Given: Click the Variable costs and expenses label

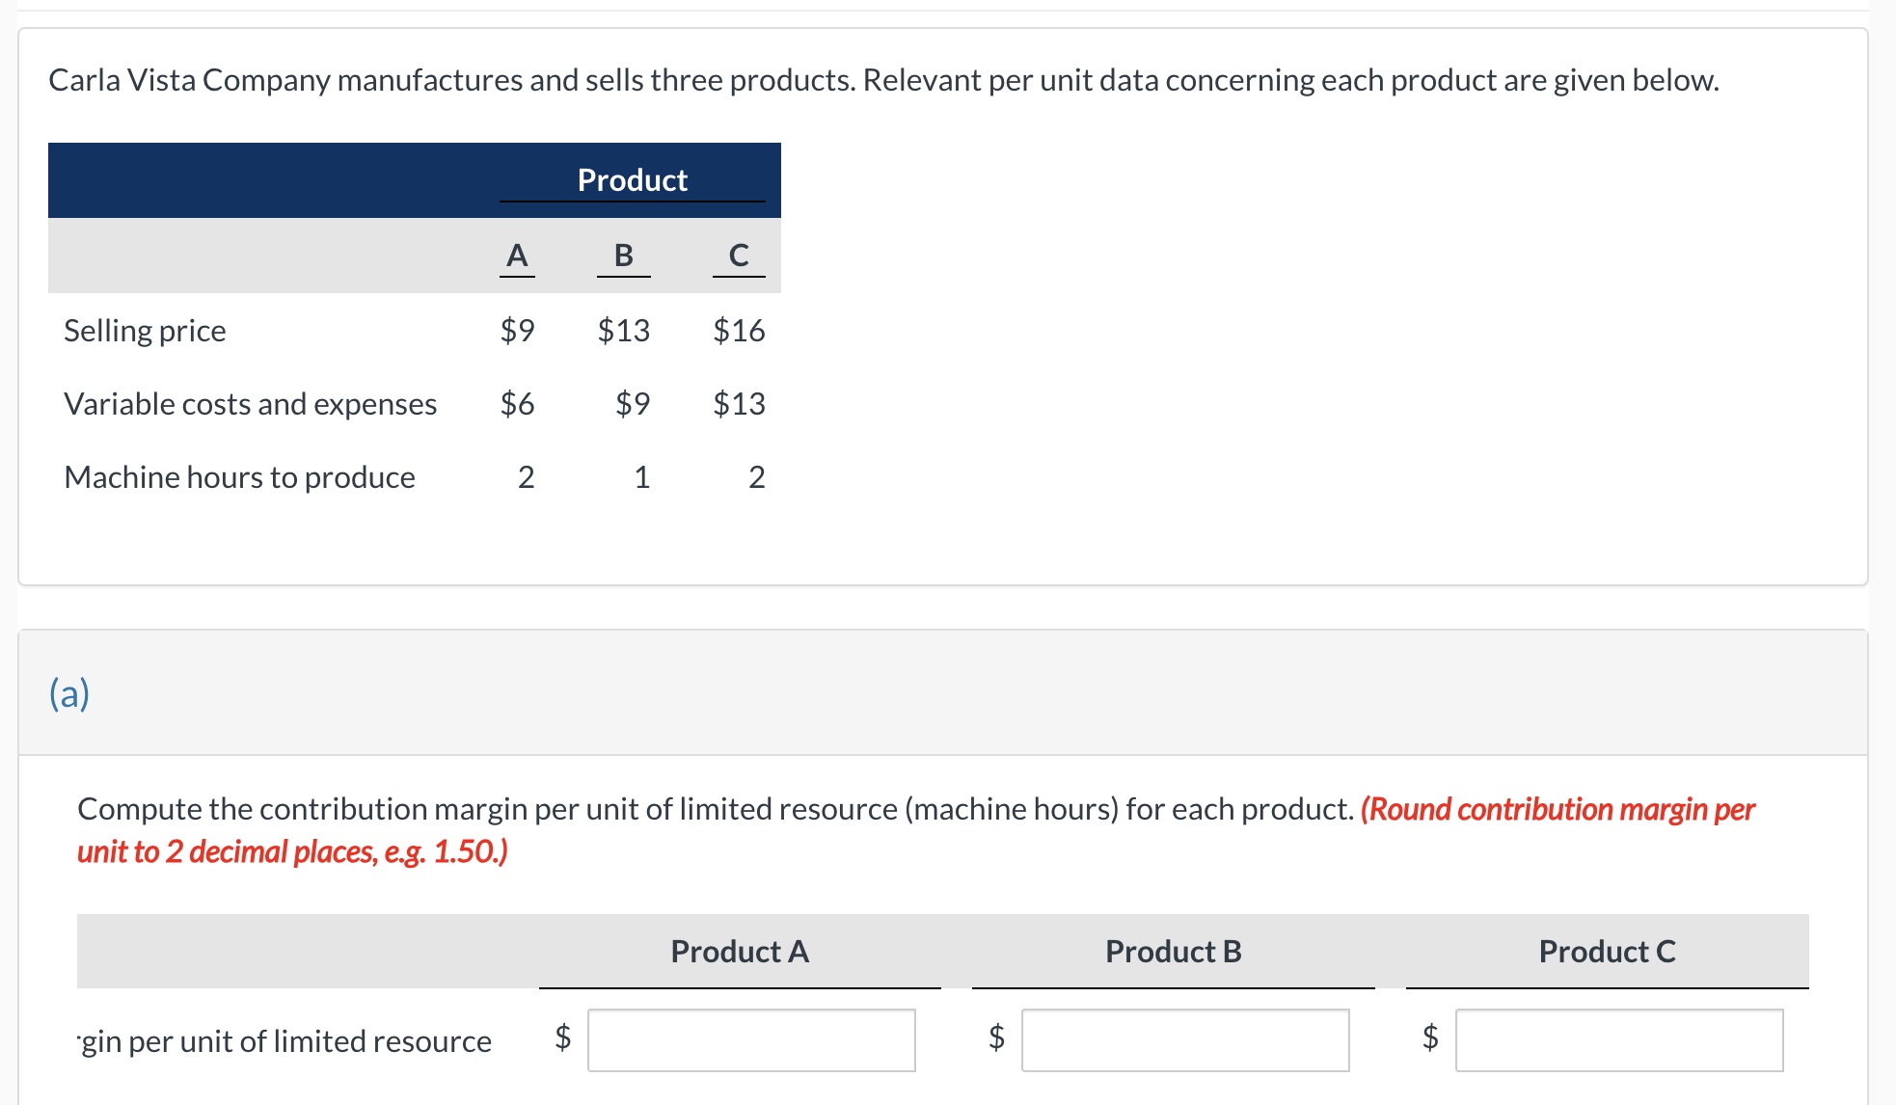Looking at the screenshot, I should click(x=251, y=404).
